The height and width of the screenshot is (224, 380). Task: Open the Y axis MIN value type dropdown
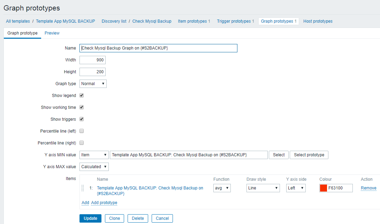tap(94, 155)
